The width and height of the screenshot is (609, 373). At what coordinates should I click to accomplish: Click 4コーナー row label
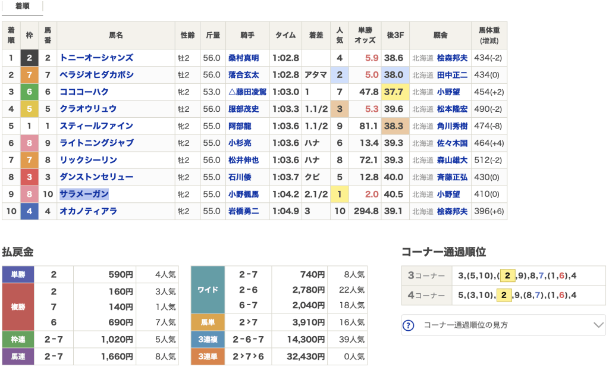click(x=426, y=295)
